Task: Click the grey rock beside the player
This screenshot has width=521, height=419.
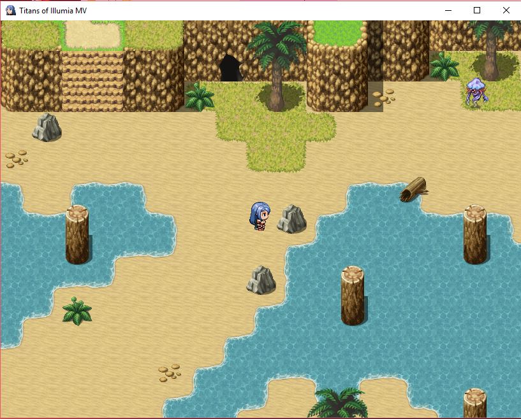Action: click(x=291, y=219)
